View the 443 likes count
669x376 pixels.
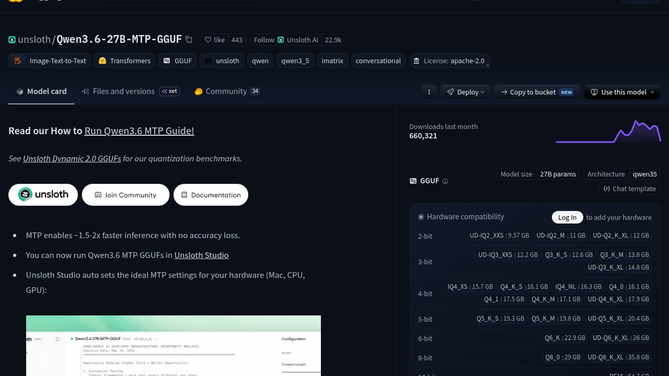237,40
